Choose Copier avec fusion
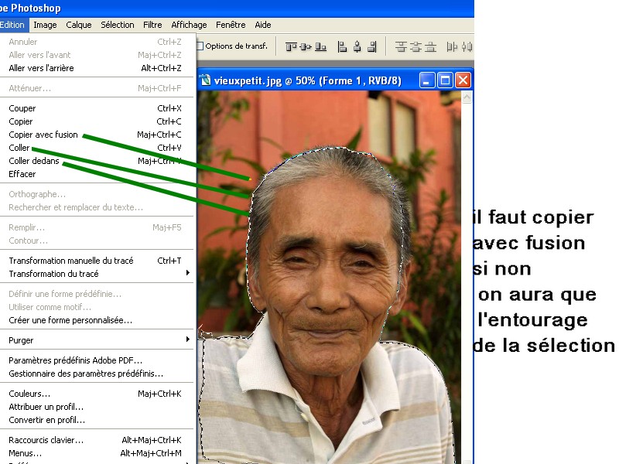This screenshot has width=619, height=464. coord(97,135)
